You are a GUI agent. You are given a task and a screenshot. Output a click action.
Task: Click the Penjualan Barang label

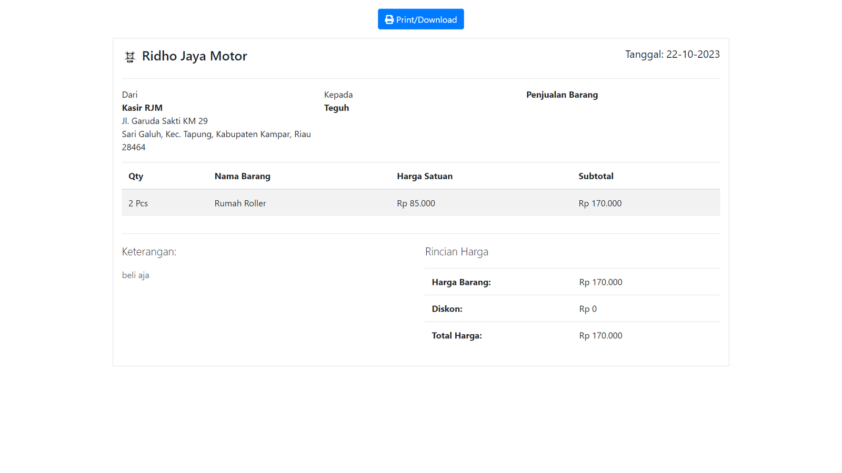pyautogui.click(x=562, y=95)
